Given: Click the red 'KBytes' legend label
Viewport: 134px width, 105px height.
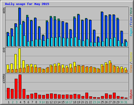Looking at the screenshot, I should [131, 94].
